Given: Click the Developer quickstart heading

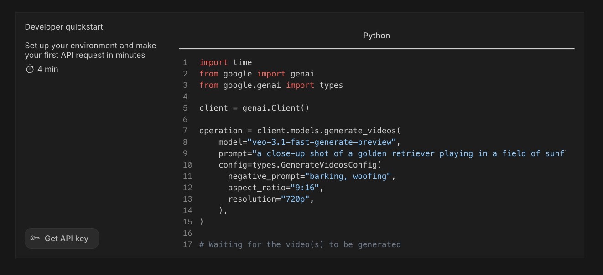Looking at the screenshot, I should click(x=64, y=27).
